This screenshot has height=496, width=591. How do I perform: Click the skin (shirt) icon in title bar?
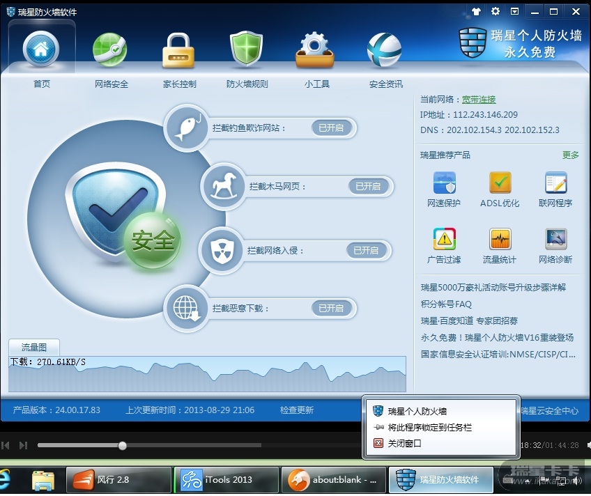477,11
